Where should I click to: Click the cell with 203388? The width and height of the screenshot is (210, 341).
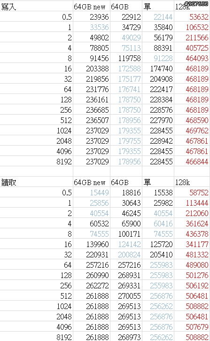(x=92, y=69)
